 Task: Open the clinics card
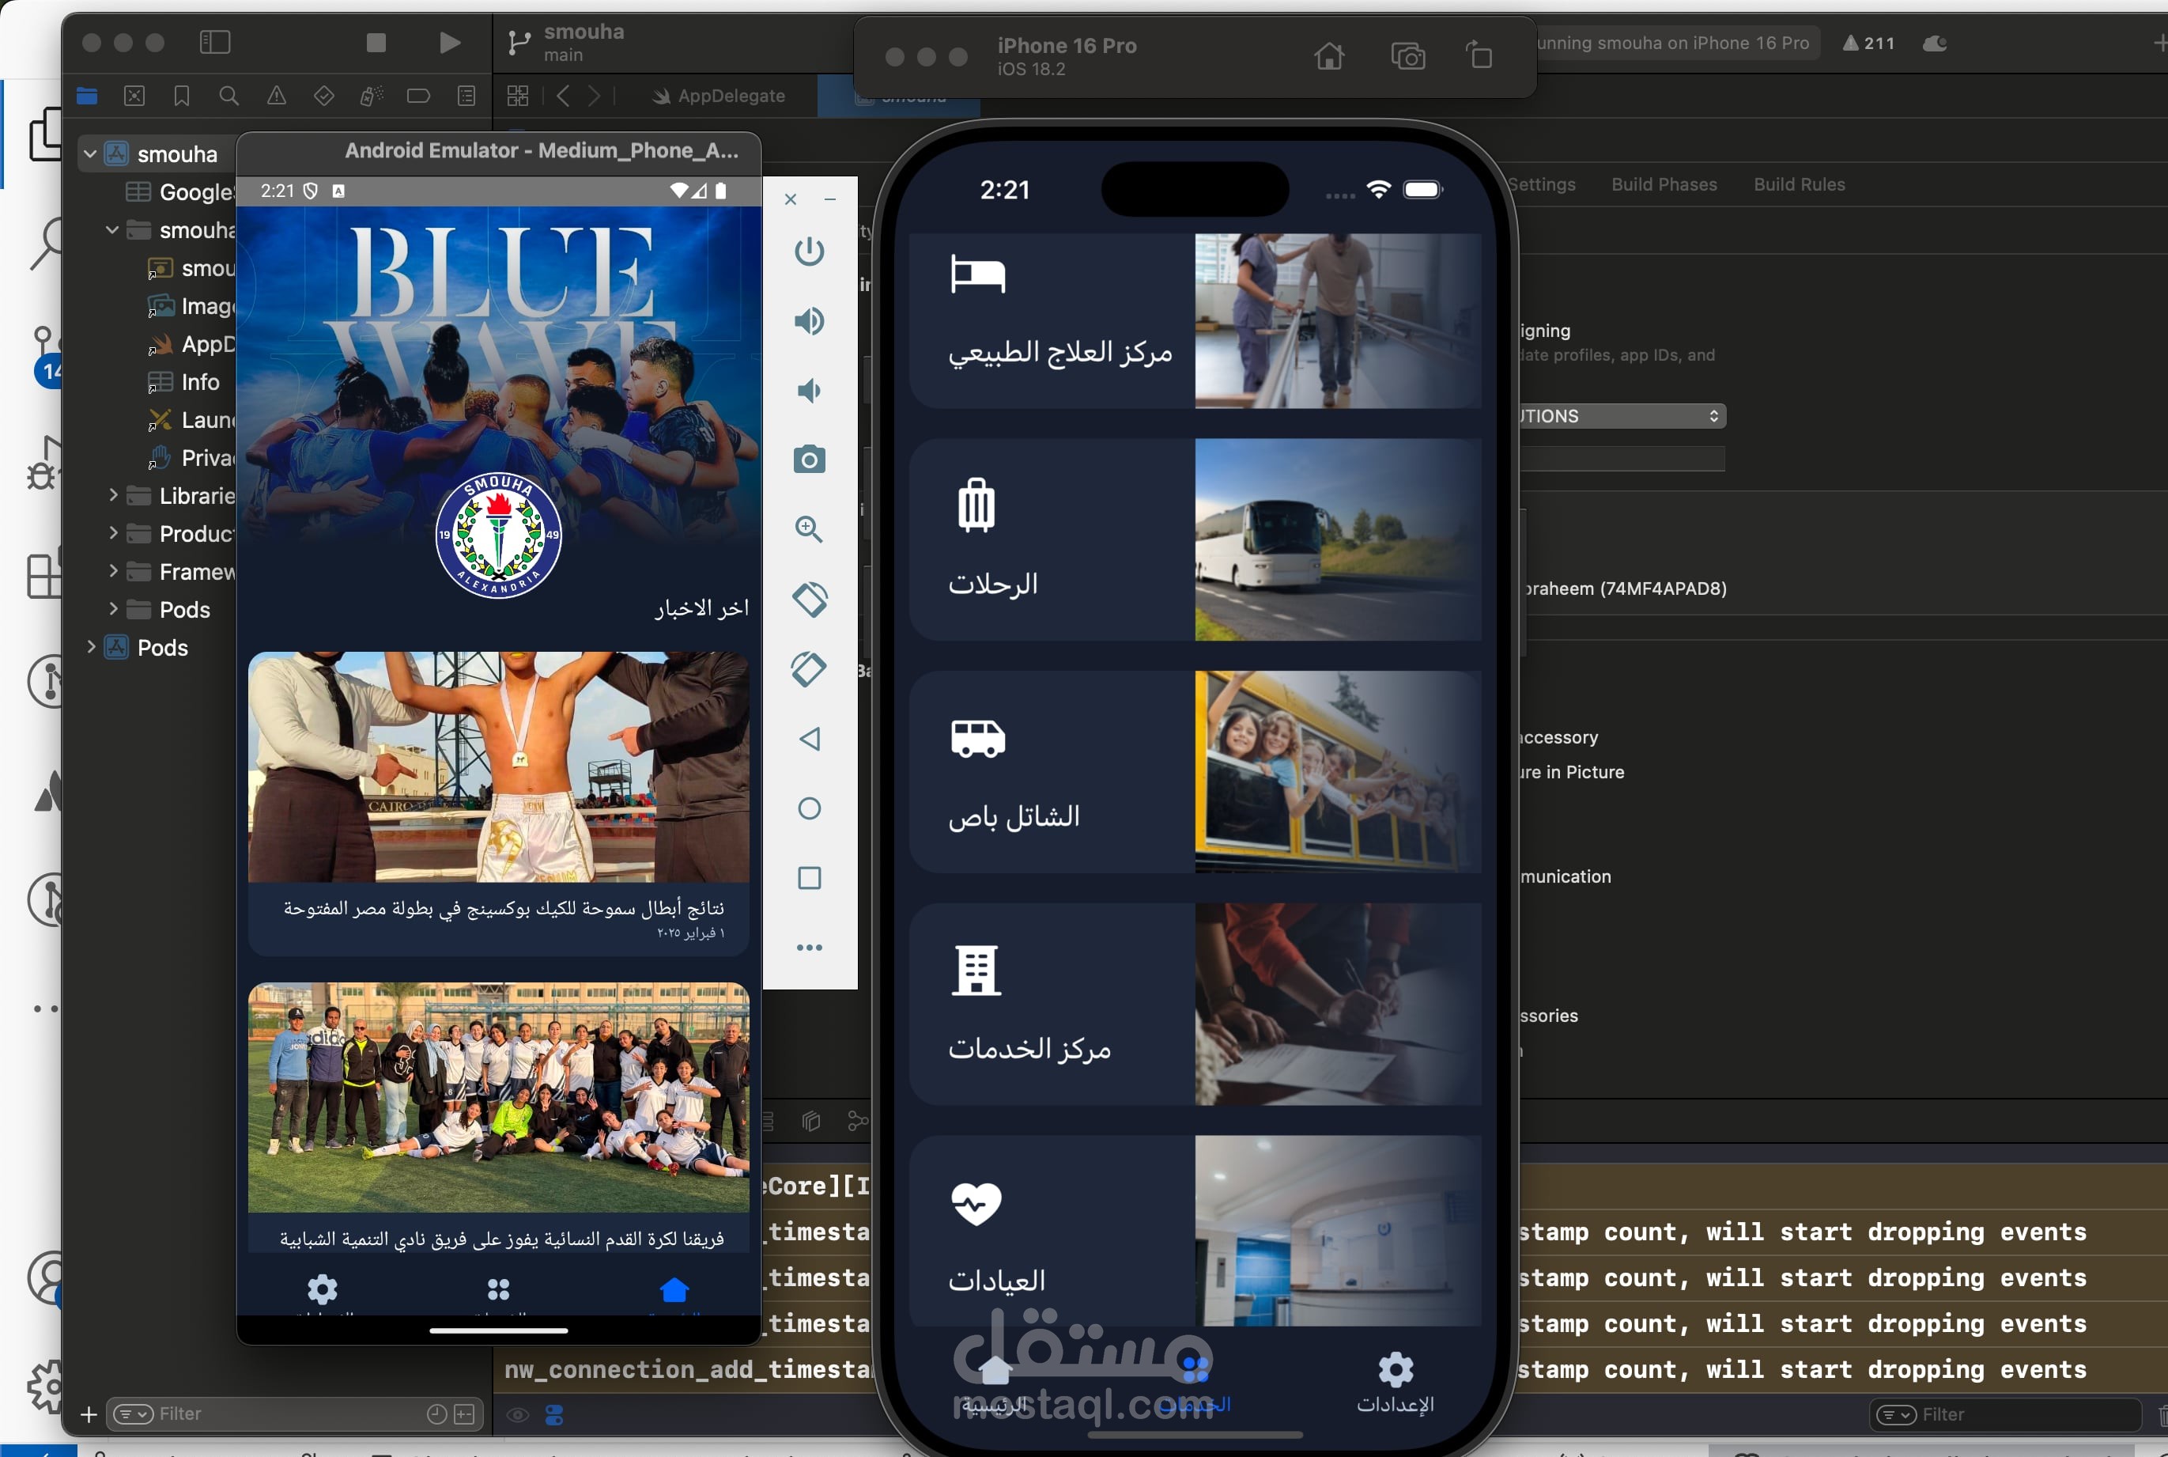(1195, 1232)
